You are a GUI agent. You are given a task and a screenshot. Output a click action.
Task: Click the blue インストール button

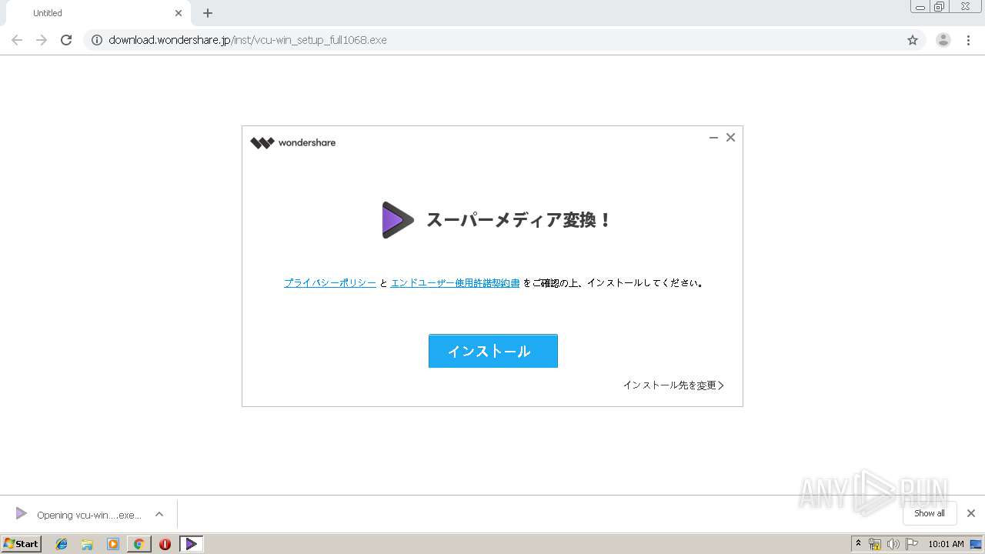point(492,351)
